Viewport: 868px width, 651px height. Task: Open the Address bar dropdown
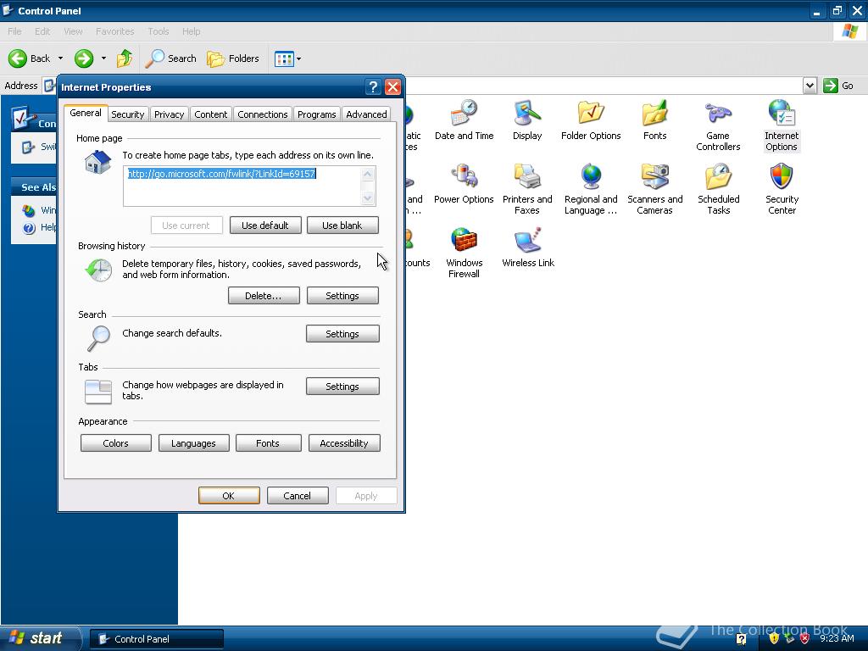click(810, 86)
